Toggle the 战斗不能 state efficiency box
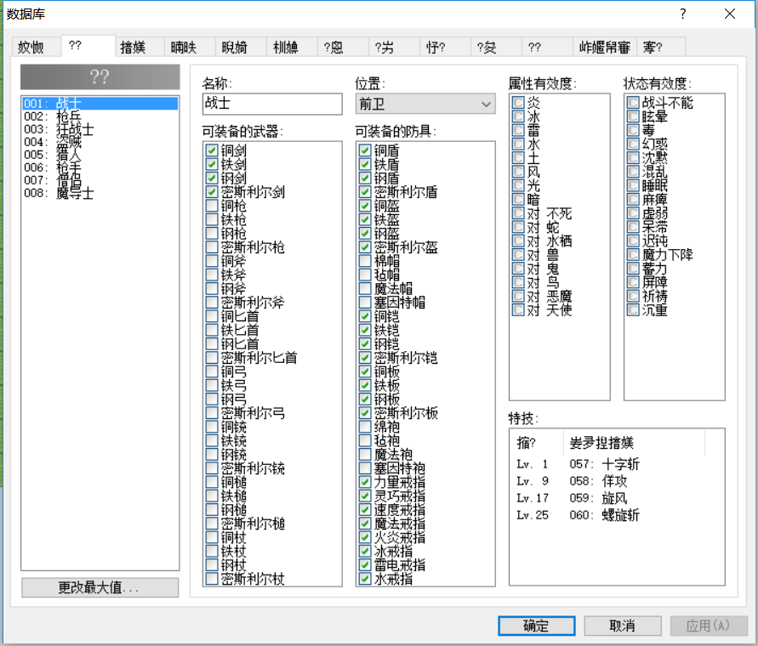This screenshot has height=646, width=758. [633, 103]
